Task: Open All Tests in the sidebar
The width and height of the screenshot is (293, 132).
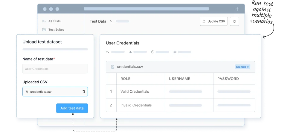Action: click(54, 21)
